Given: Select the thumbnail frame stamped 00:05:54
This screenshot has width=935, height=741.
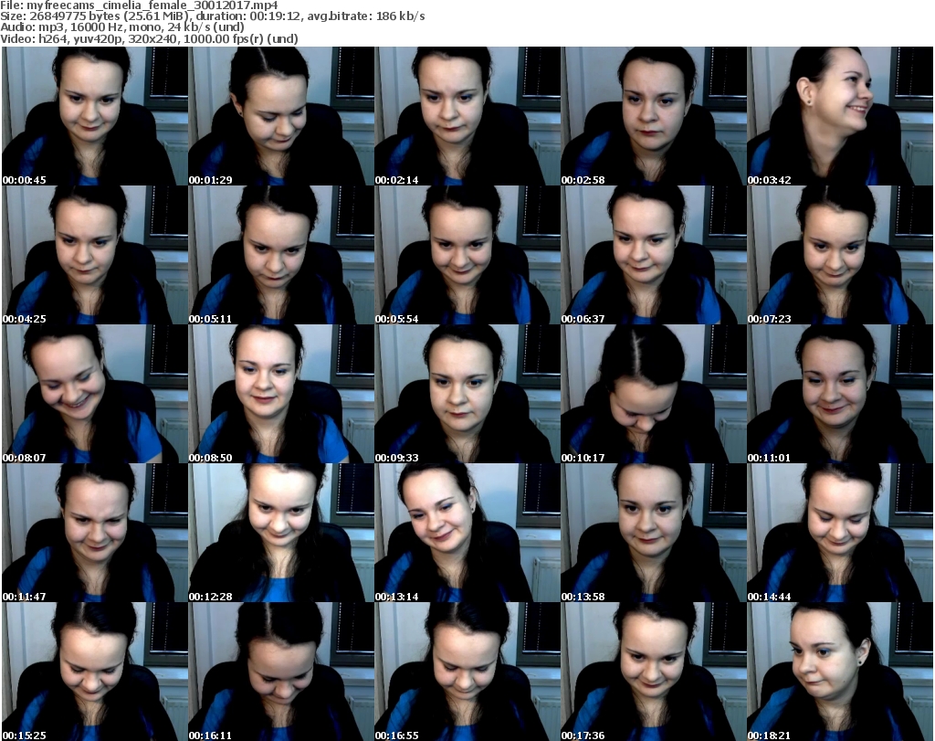Looking at the screenshot, I should [467, 255].
